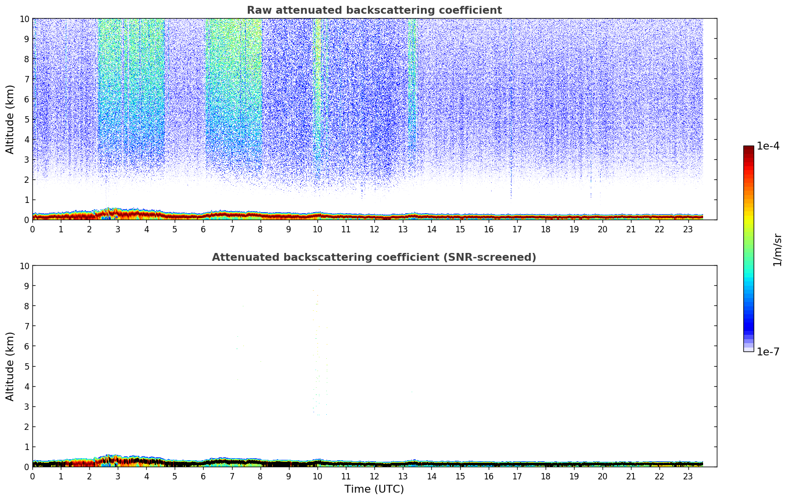This screenshot has height=500, width=788.
Task: Click the 2 km altitude tick on the top plot
Action: 26,180
